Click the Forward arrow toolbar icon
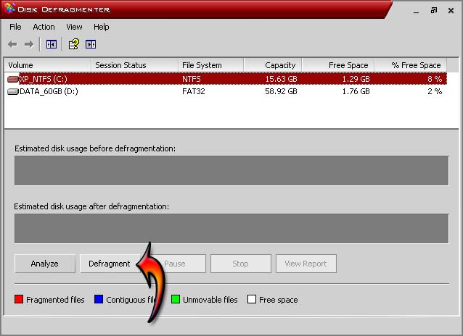This screenshot has width=463, height=336. (x=29, y=44)
